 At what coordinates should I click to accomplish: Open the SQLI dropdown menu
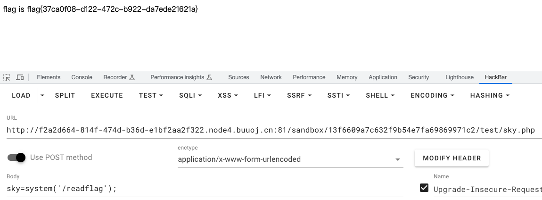coord(190,95)
